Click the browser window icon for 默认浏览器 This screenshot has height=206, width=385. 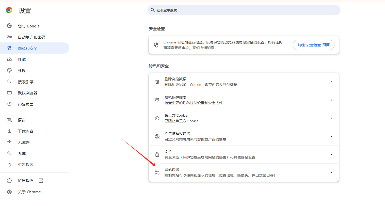click(9, 93)
